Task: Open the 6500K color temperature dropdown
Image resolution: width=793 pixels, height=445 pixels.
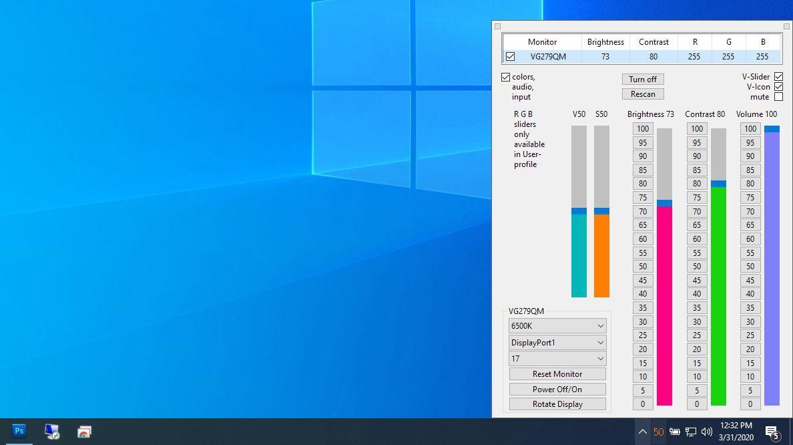Action: click(x=557, y=326)
